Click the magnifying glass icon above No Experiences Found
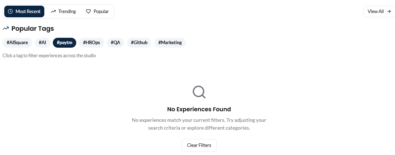Screen dimensions: 395x155 [x=199, y=92]
